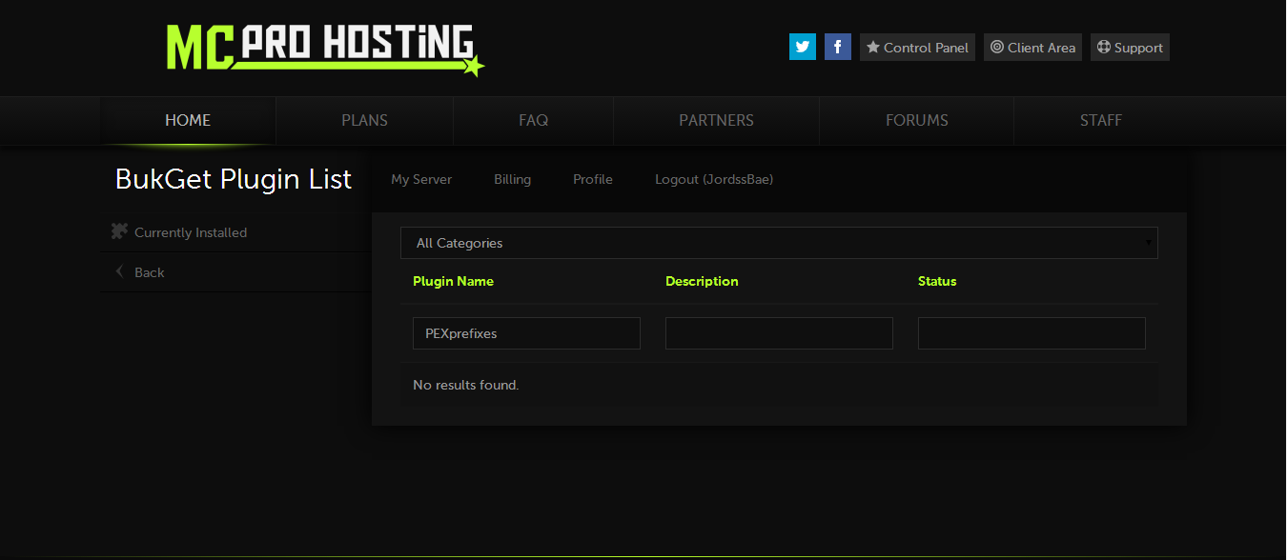Open the PARTNERS navigation tab
The height and width of the screenshot is (560, 1287).
coord(717,120)
